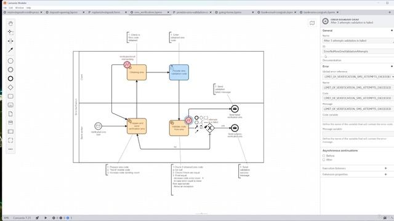
Task: Open Global error reference dropdown
Action: tap(358, 77)
